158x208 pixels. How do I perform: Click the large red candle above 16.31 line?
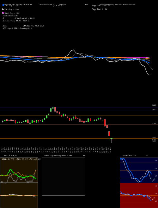[109, 134]
